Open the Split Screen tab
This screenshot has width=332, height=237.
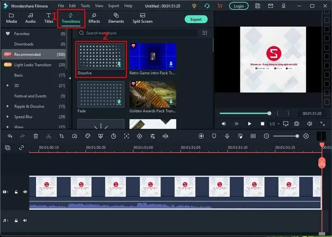coord(142,18)
